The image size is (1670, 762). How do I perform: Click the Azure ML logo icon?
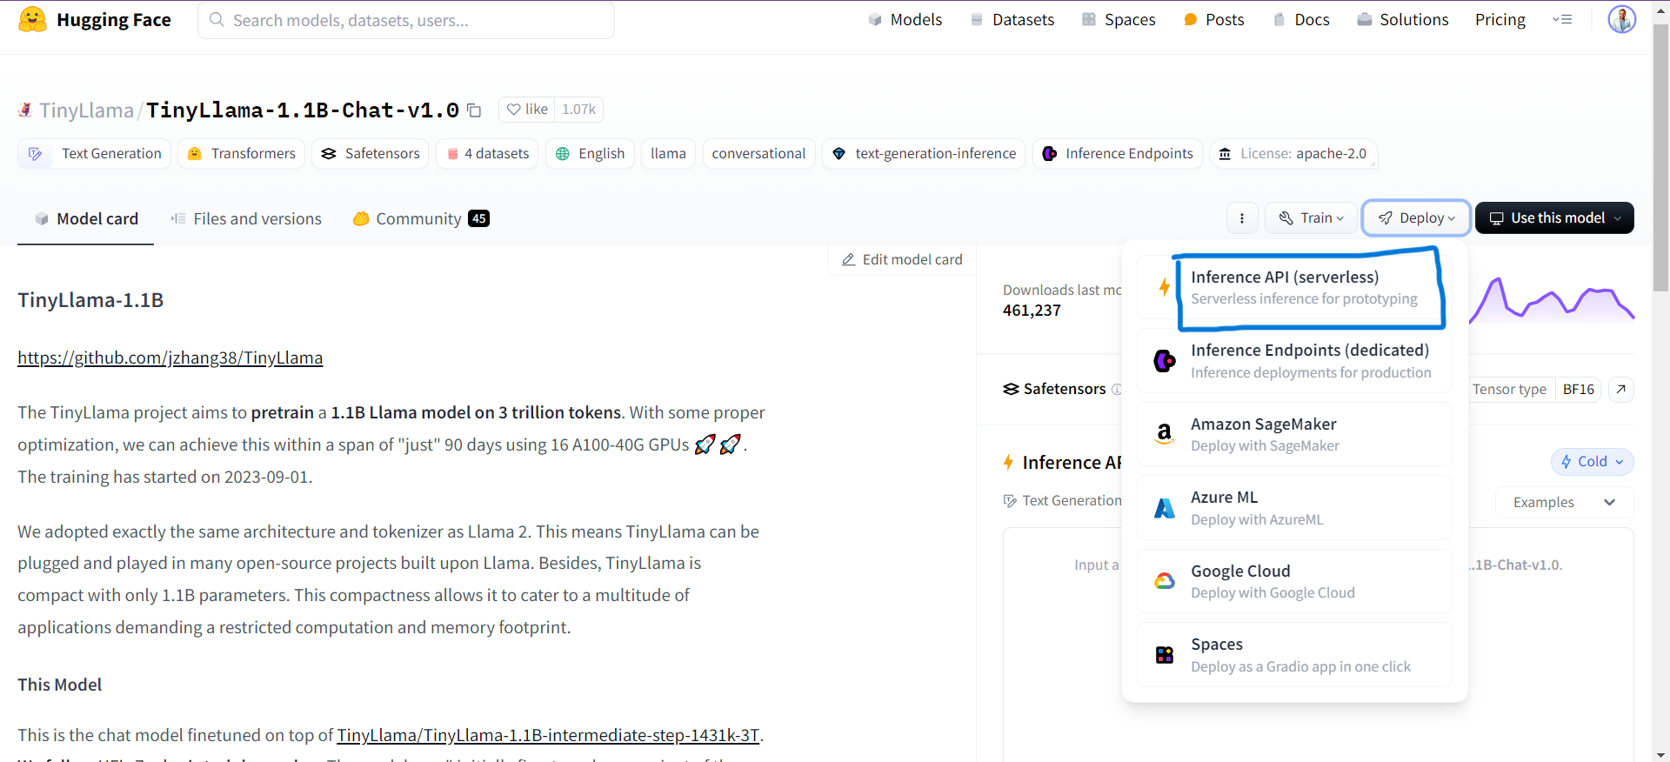tap(1165, 508)
